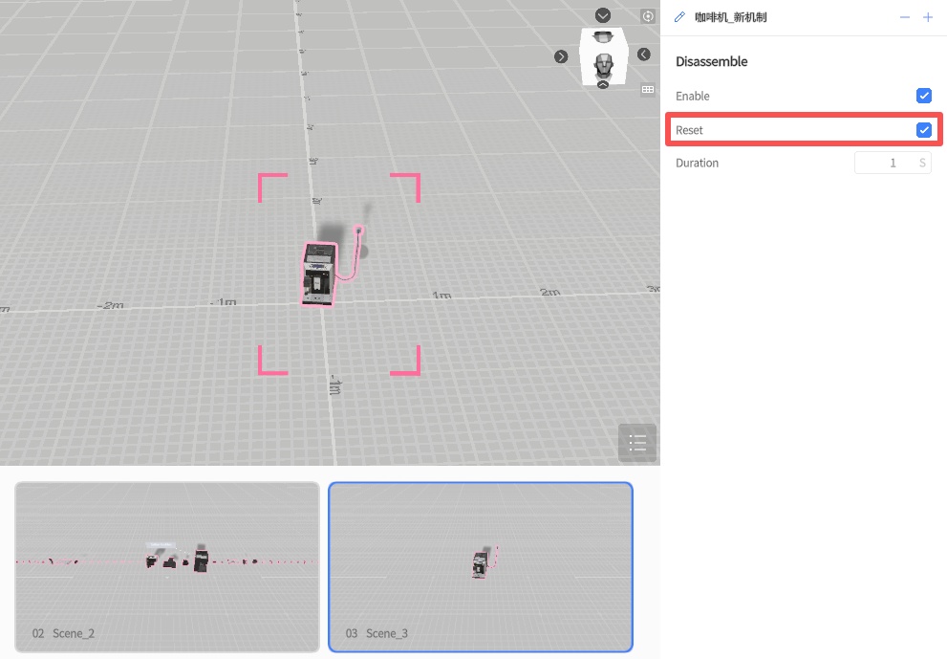Click the chevron left of view cube

pos(561,56)
